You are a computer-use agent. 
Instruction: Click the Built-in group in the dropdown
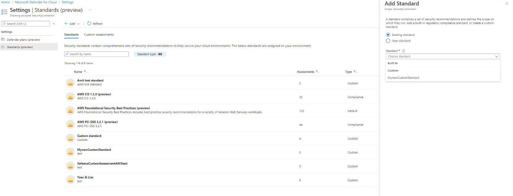click(x=392, y=63)
